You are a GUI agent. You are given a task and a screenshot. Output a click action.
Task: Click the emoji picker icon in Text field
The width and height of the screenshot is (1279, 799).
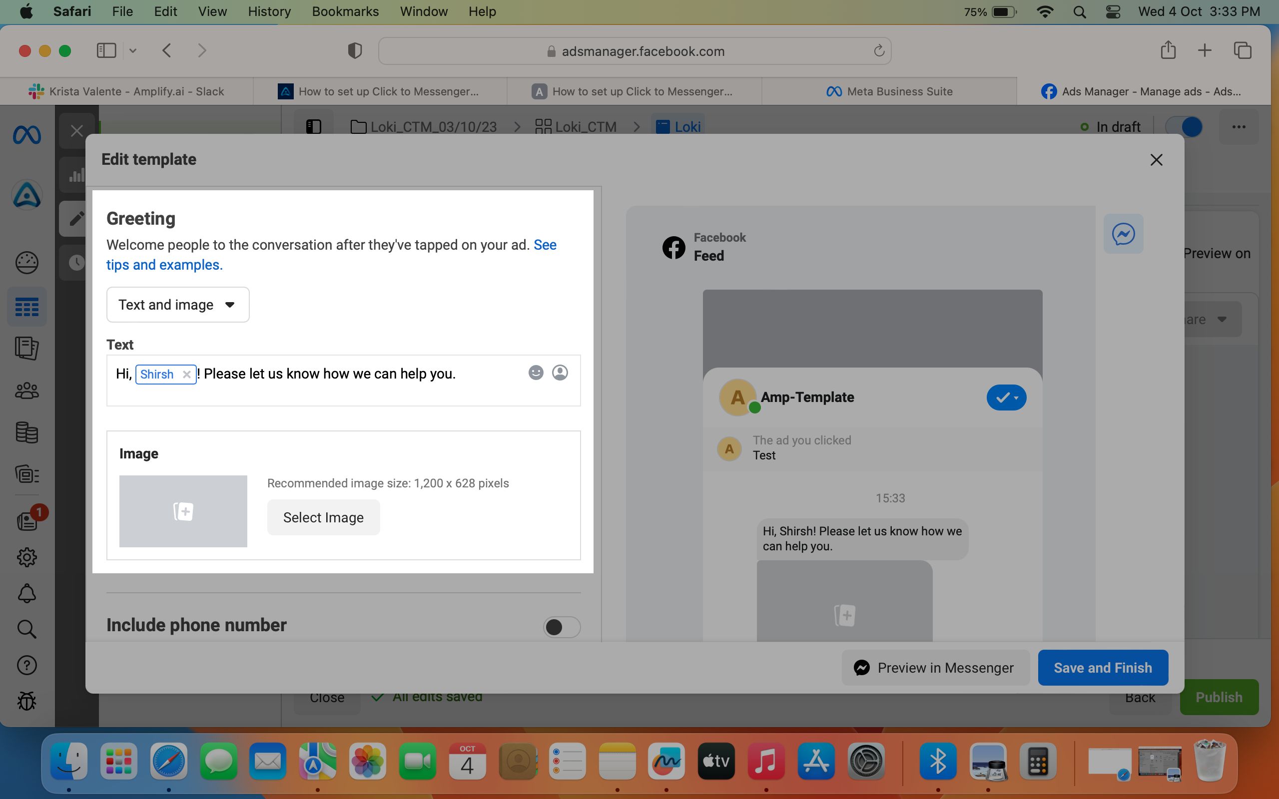[x=536, y=373]
